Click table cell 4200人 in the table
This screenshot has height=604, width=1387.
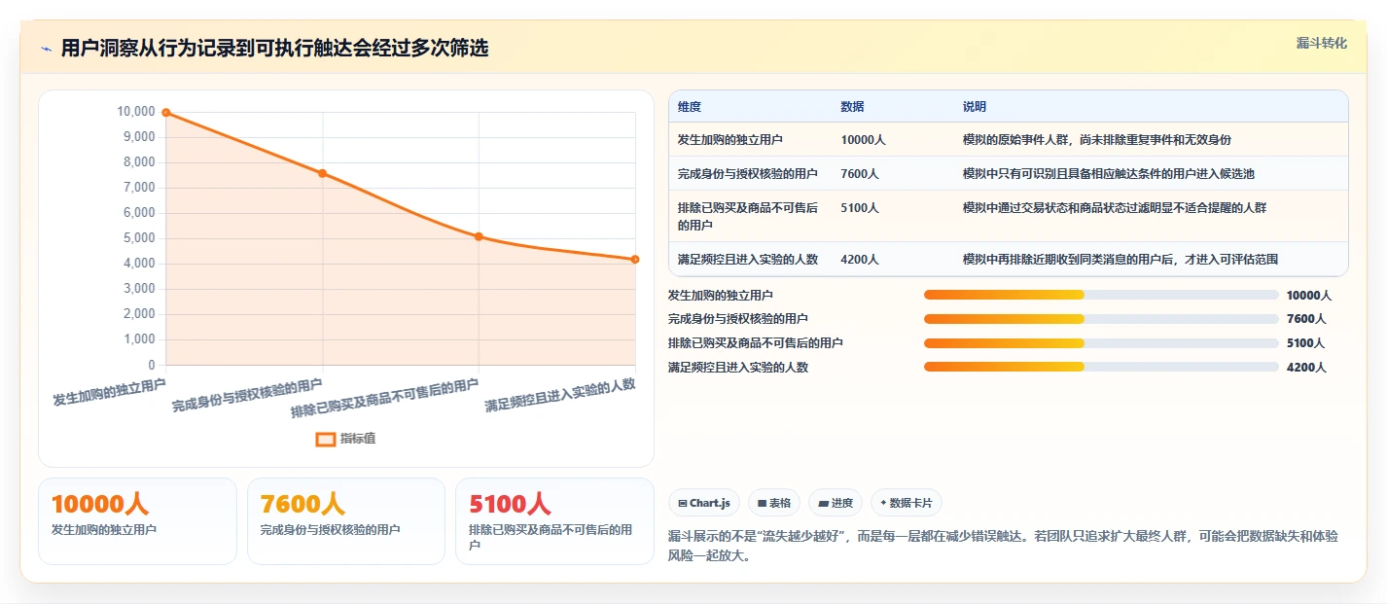coord(860,260)
